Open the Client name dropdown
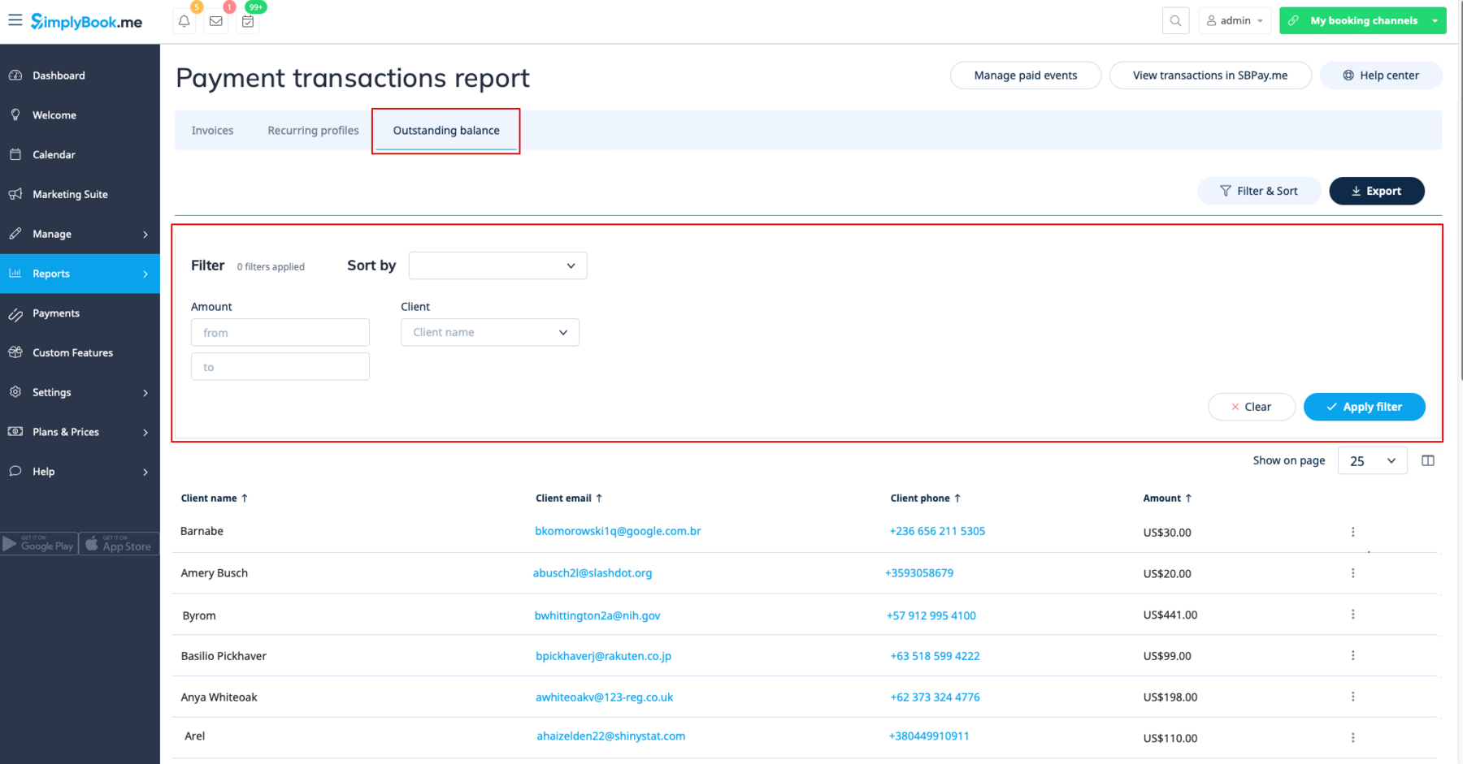Viewport: 1463px width, 764px height. 489,332
